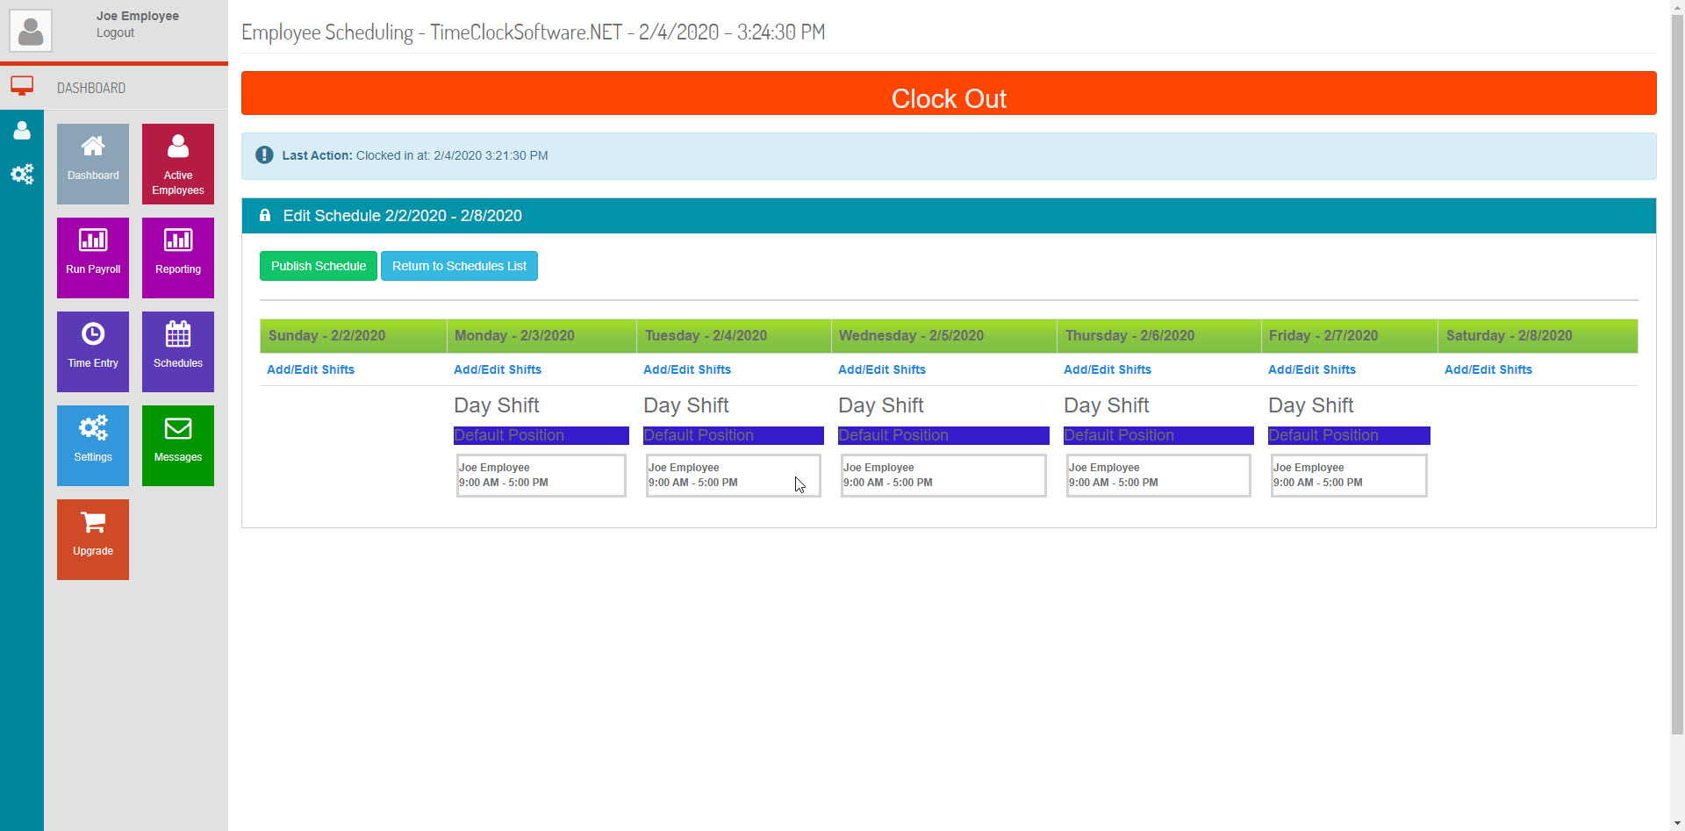Screen dimensions: 1685x831
Task: Select Joe Employee's Friday shift entry
Action: click(x=1348, y=476)
